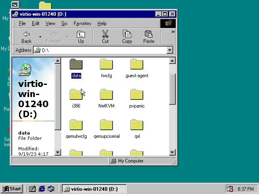
Task: Click the NetKVM name label
Action: pos(106,106)
